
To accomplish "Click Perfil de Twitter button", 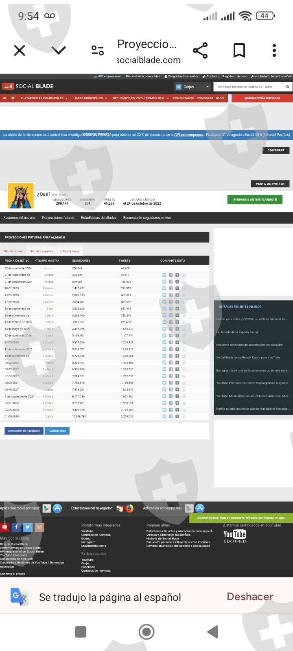I will click(270, 184).
